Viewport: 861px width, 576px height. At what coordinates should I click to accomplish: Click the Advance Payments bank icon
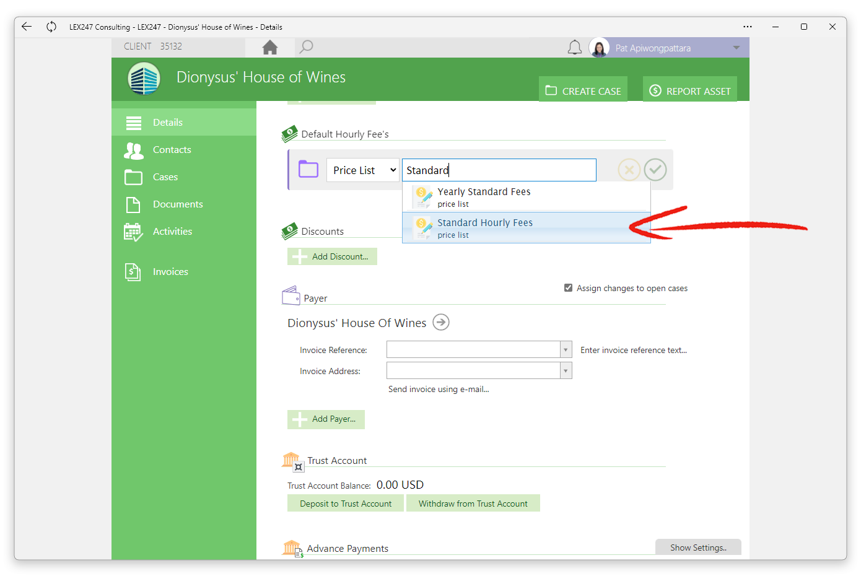pos(292,549)
